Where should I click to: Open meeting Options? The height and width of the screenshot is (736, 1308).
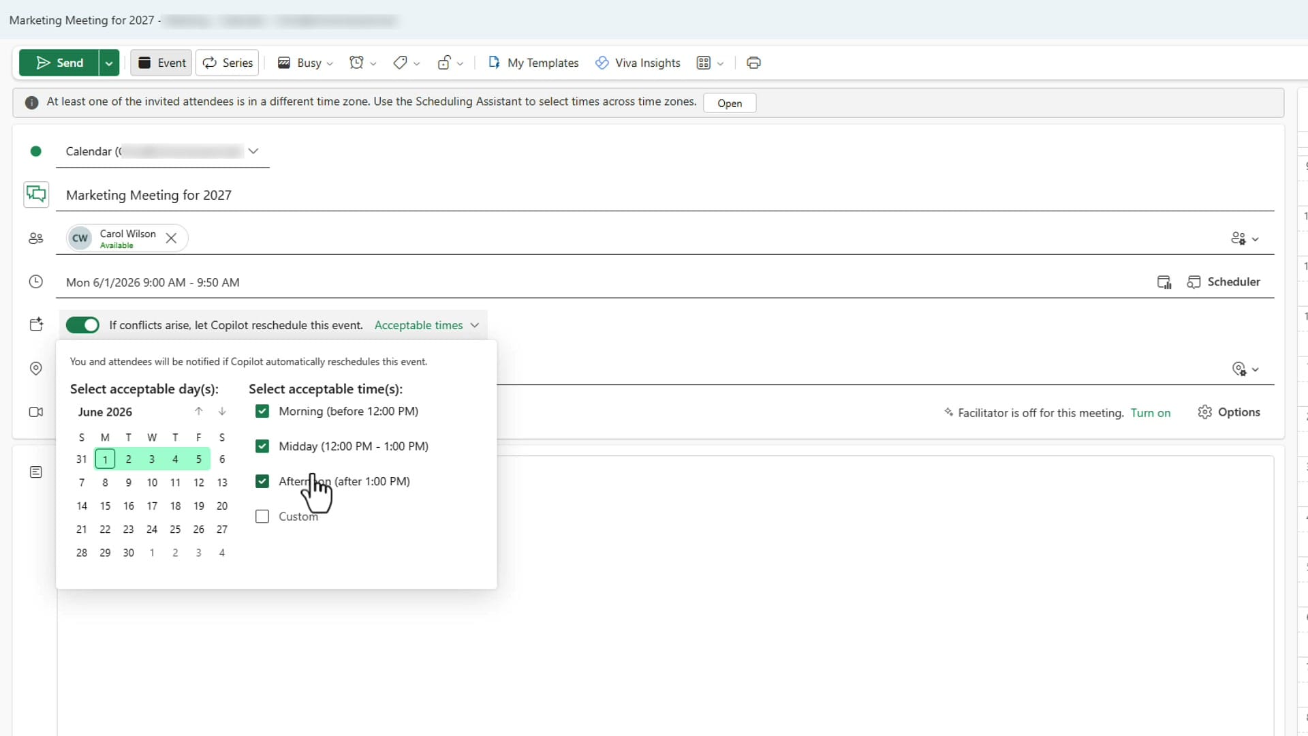click(1229, 412)
